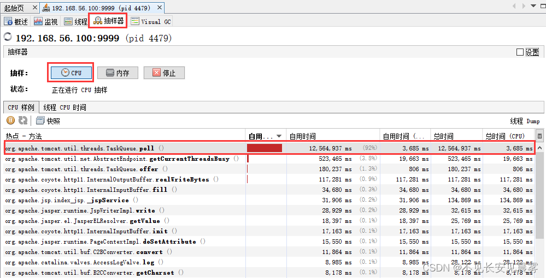
Task: Select the AccessLogValve.log () row
Action: click(269, 262)
